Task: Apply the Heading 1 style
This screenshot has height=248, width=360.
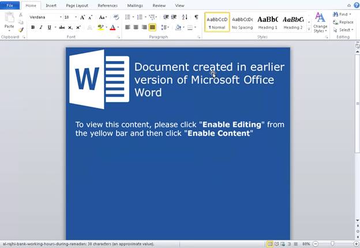Action: 267,22
